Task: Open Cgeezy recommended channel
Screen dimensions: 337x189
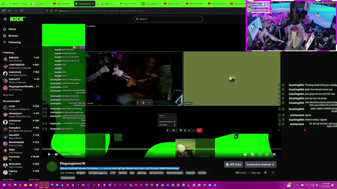Action: click(21, 172)
